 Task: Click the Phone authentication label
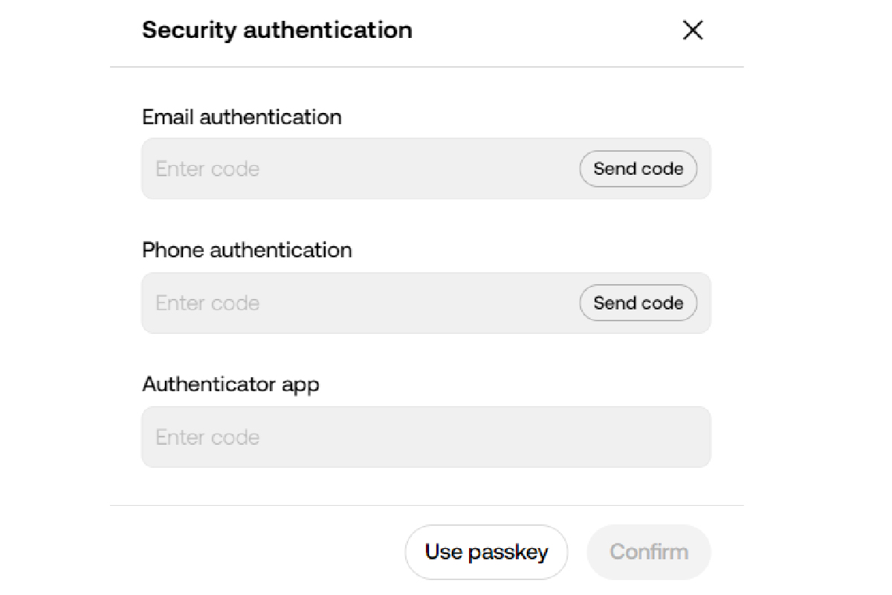point(247,250)
